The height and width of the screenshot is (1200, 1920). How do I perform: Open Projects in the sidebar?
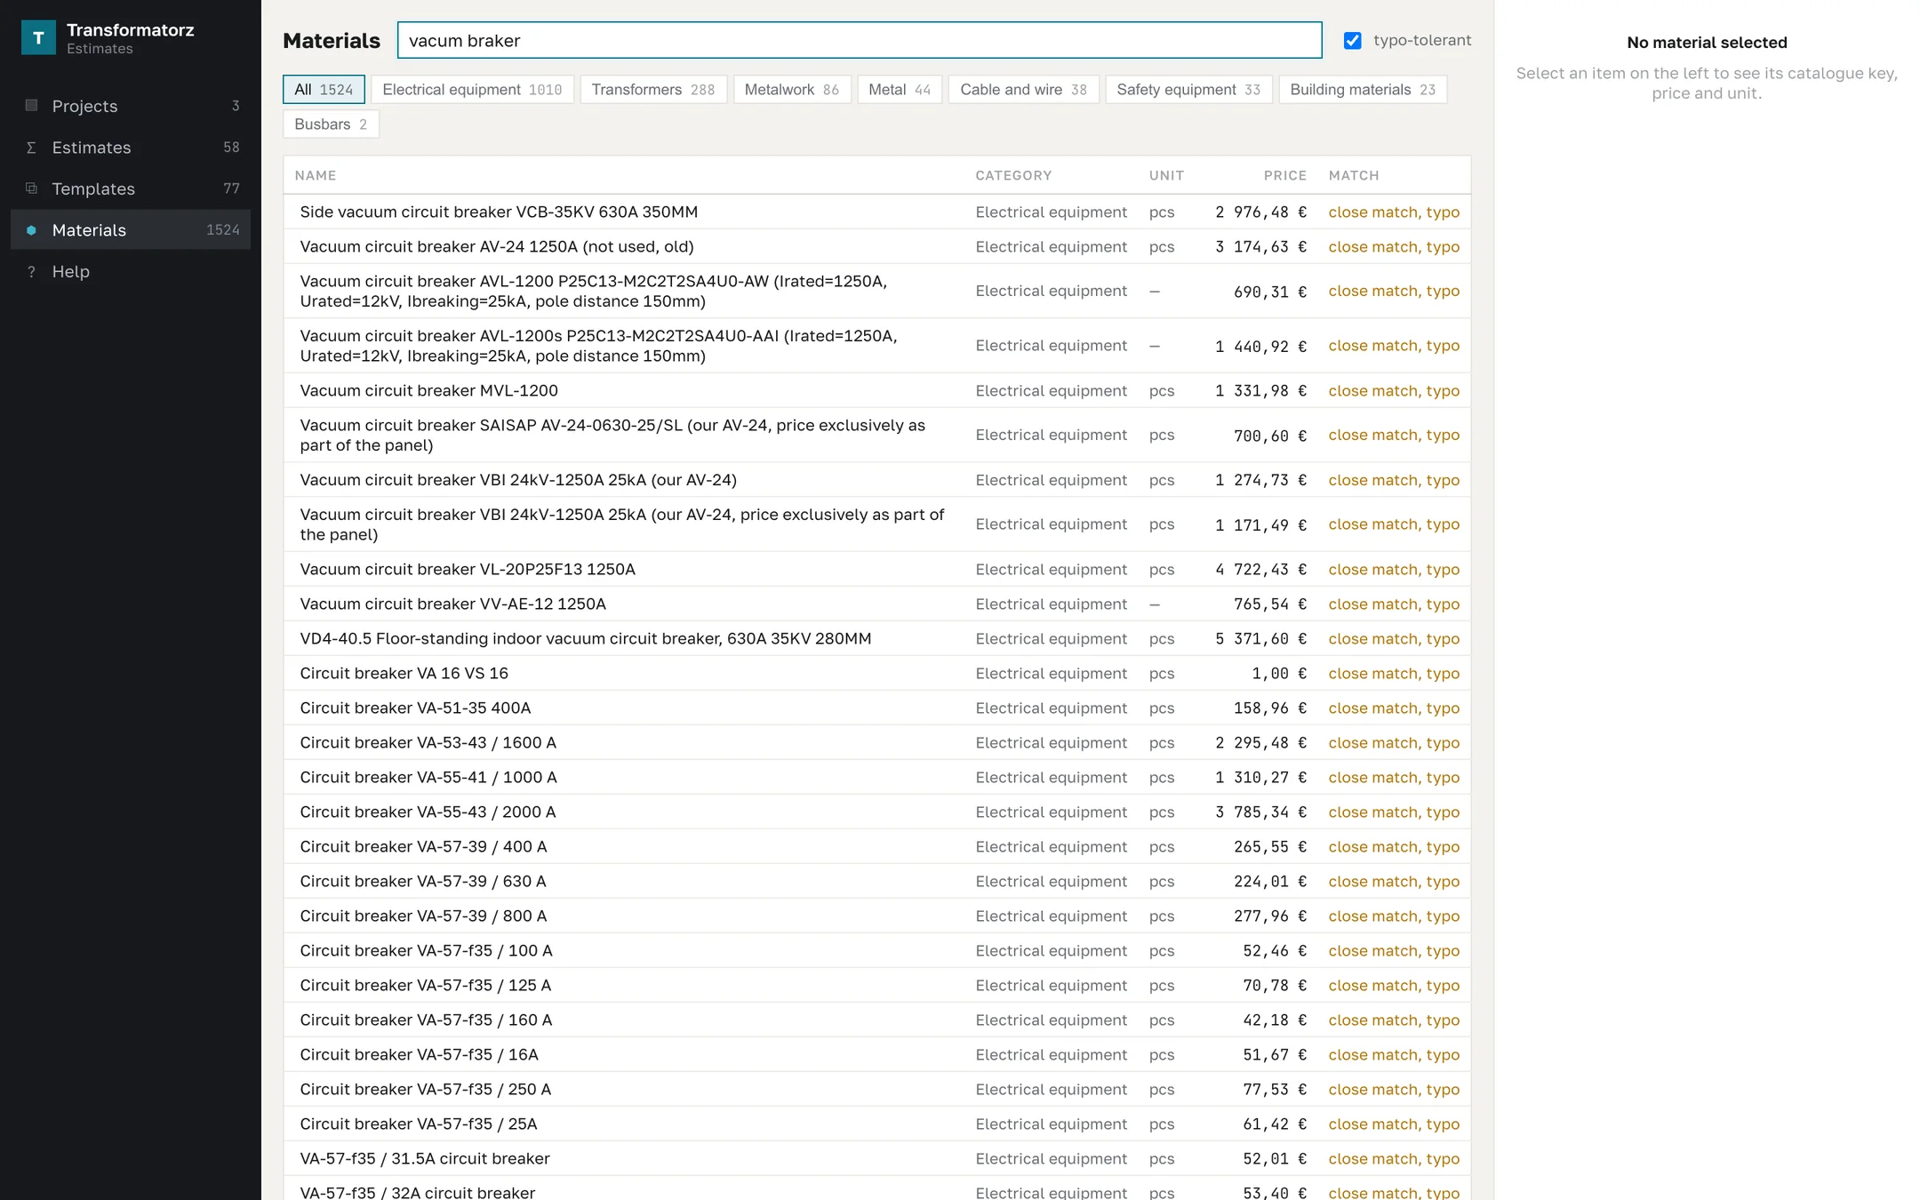pos(131,106)
